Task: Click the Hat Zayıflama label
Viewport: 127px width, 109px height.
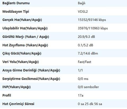Action: [x=25, y=45]
